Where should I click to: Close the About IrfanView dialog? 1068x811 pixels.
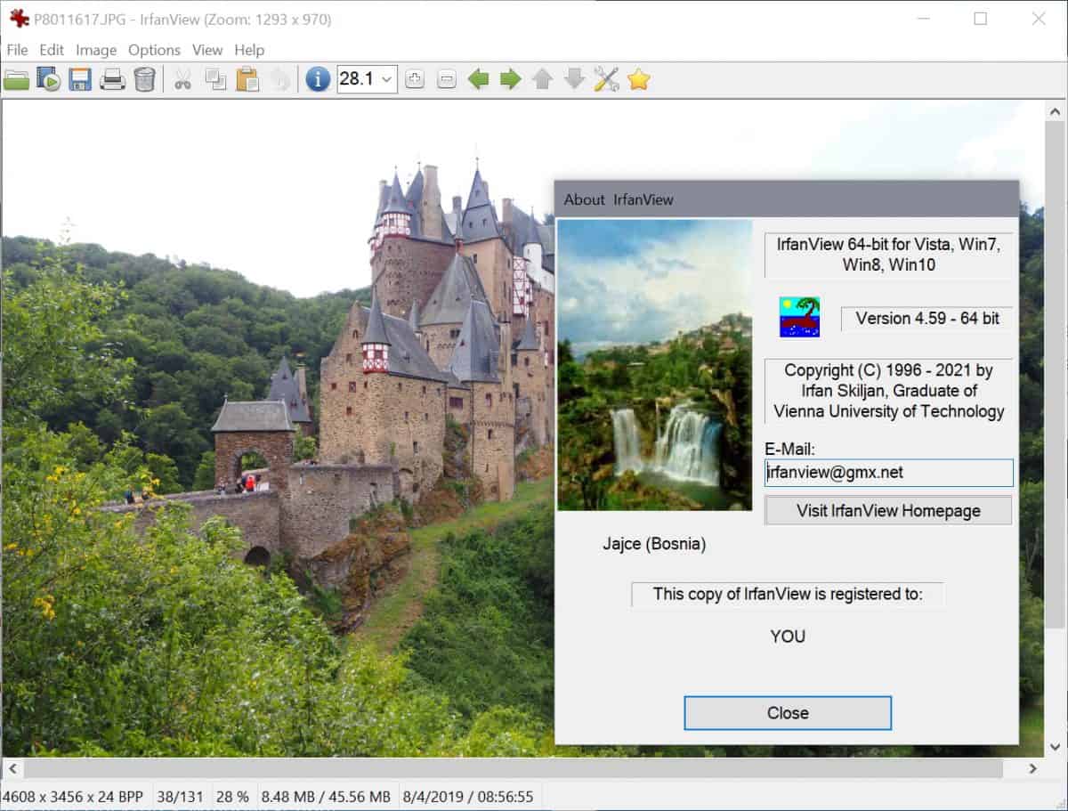[787, 712]
